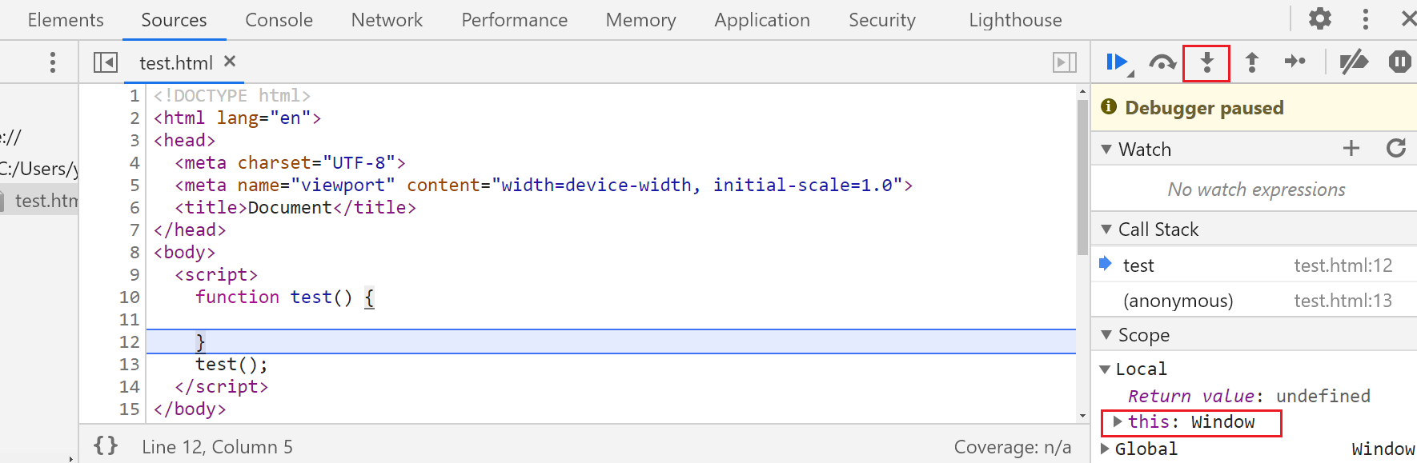
Task: Add a watch expression
Action: tap(1351, 148)
